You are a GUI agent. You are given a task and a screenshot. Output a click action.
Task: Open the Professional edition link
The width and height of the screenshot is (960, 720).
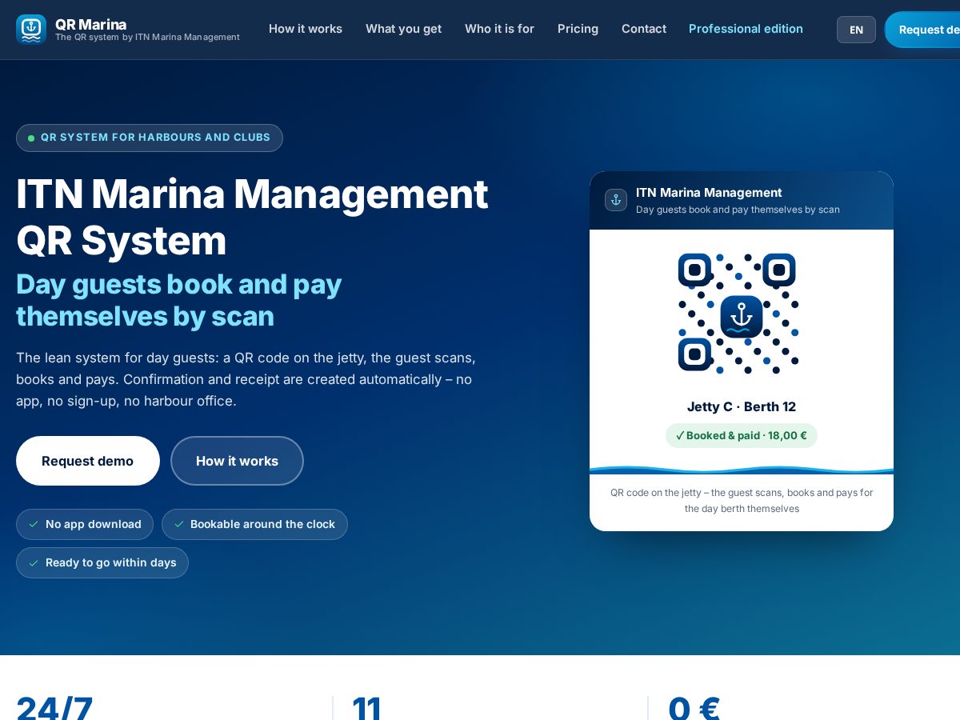click(x=746, y=29)
